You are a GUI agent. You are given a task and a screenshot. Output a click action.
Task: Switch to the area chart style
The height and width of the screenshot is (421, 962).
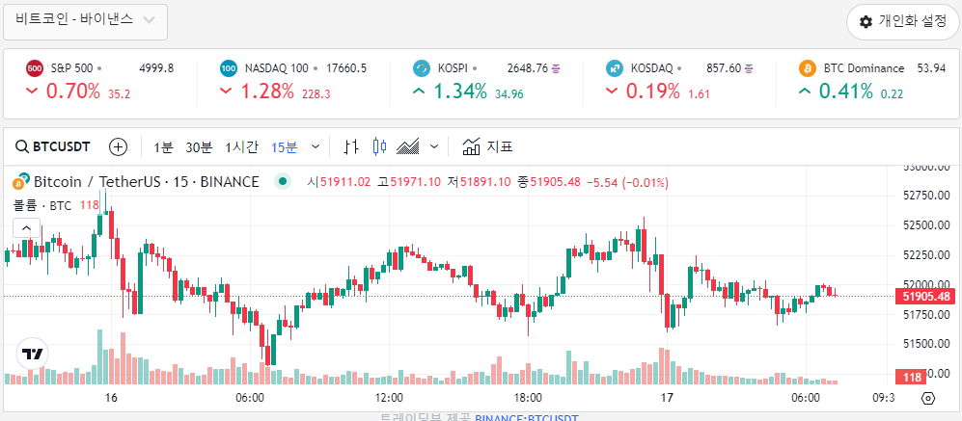(x=408, y=147)
